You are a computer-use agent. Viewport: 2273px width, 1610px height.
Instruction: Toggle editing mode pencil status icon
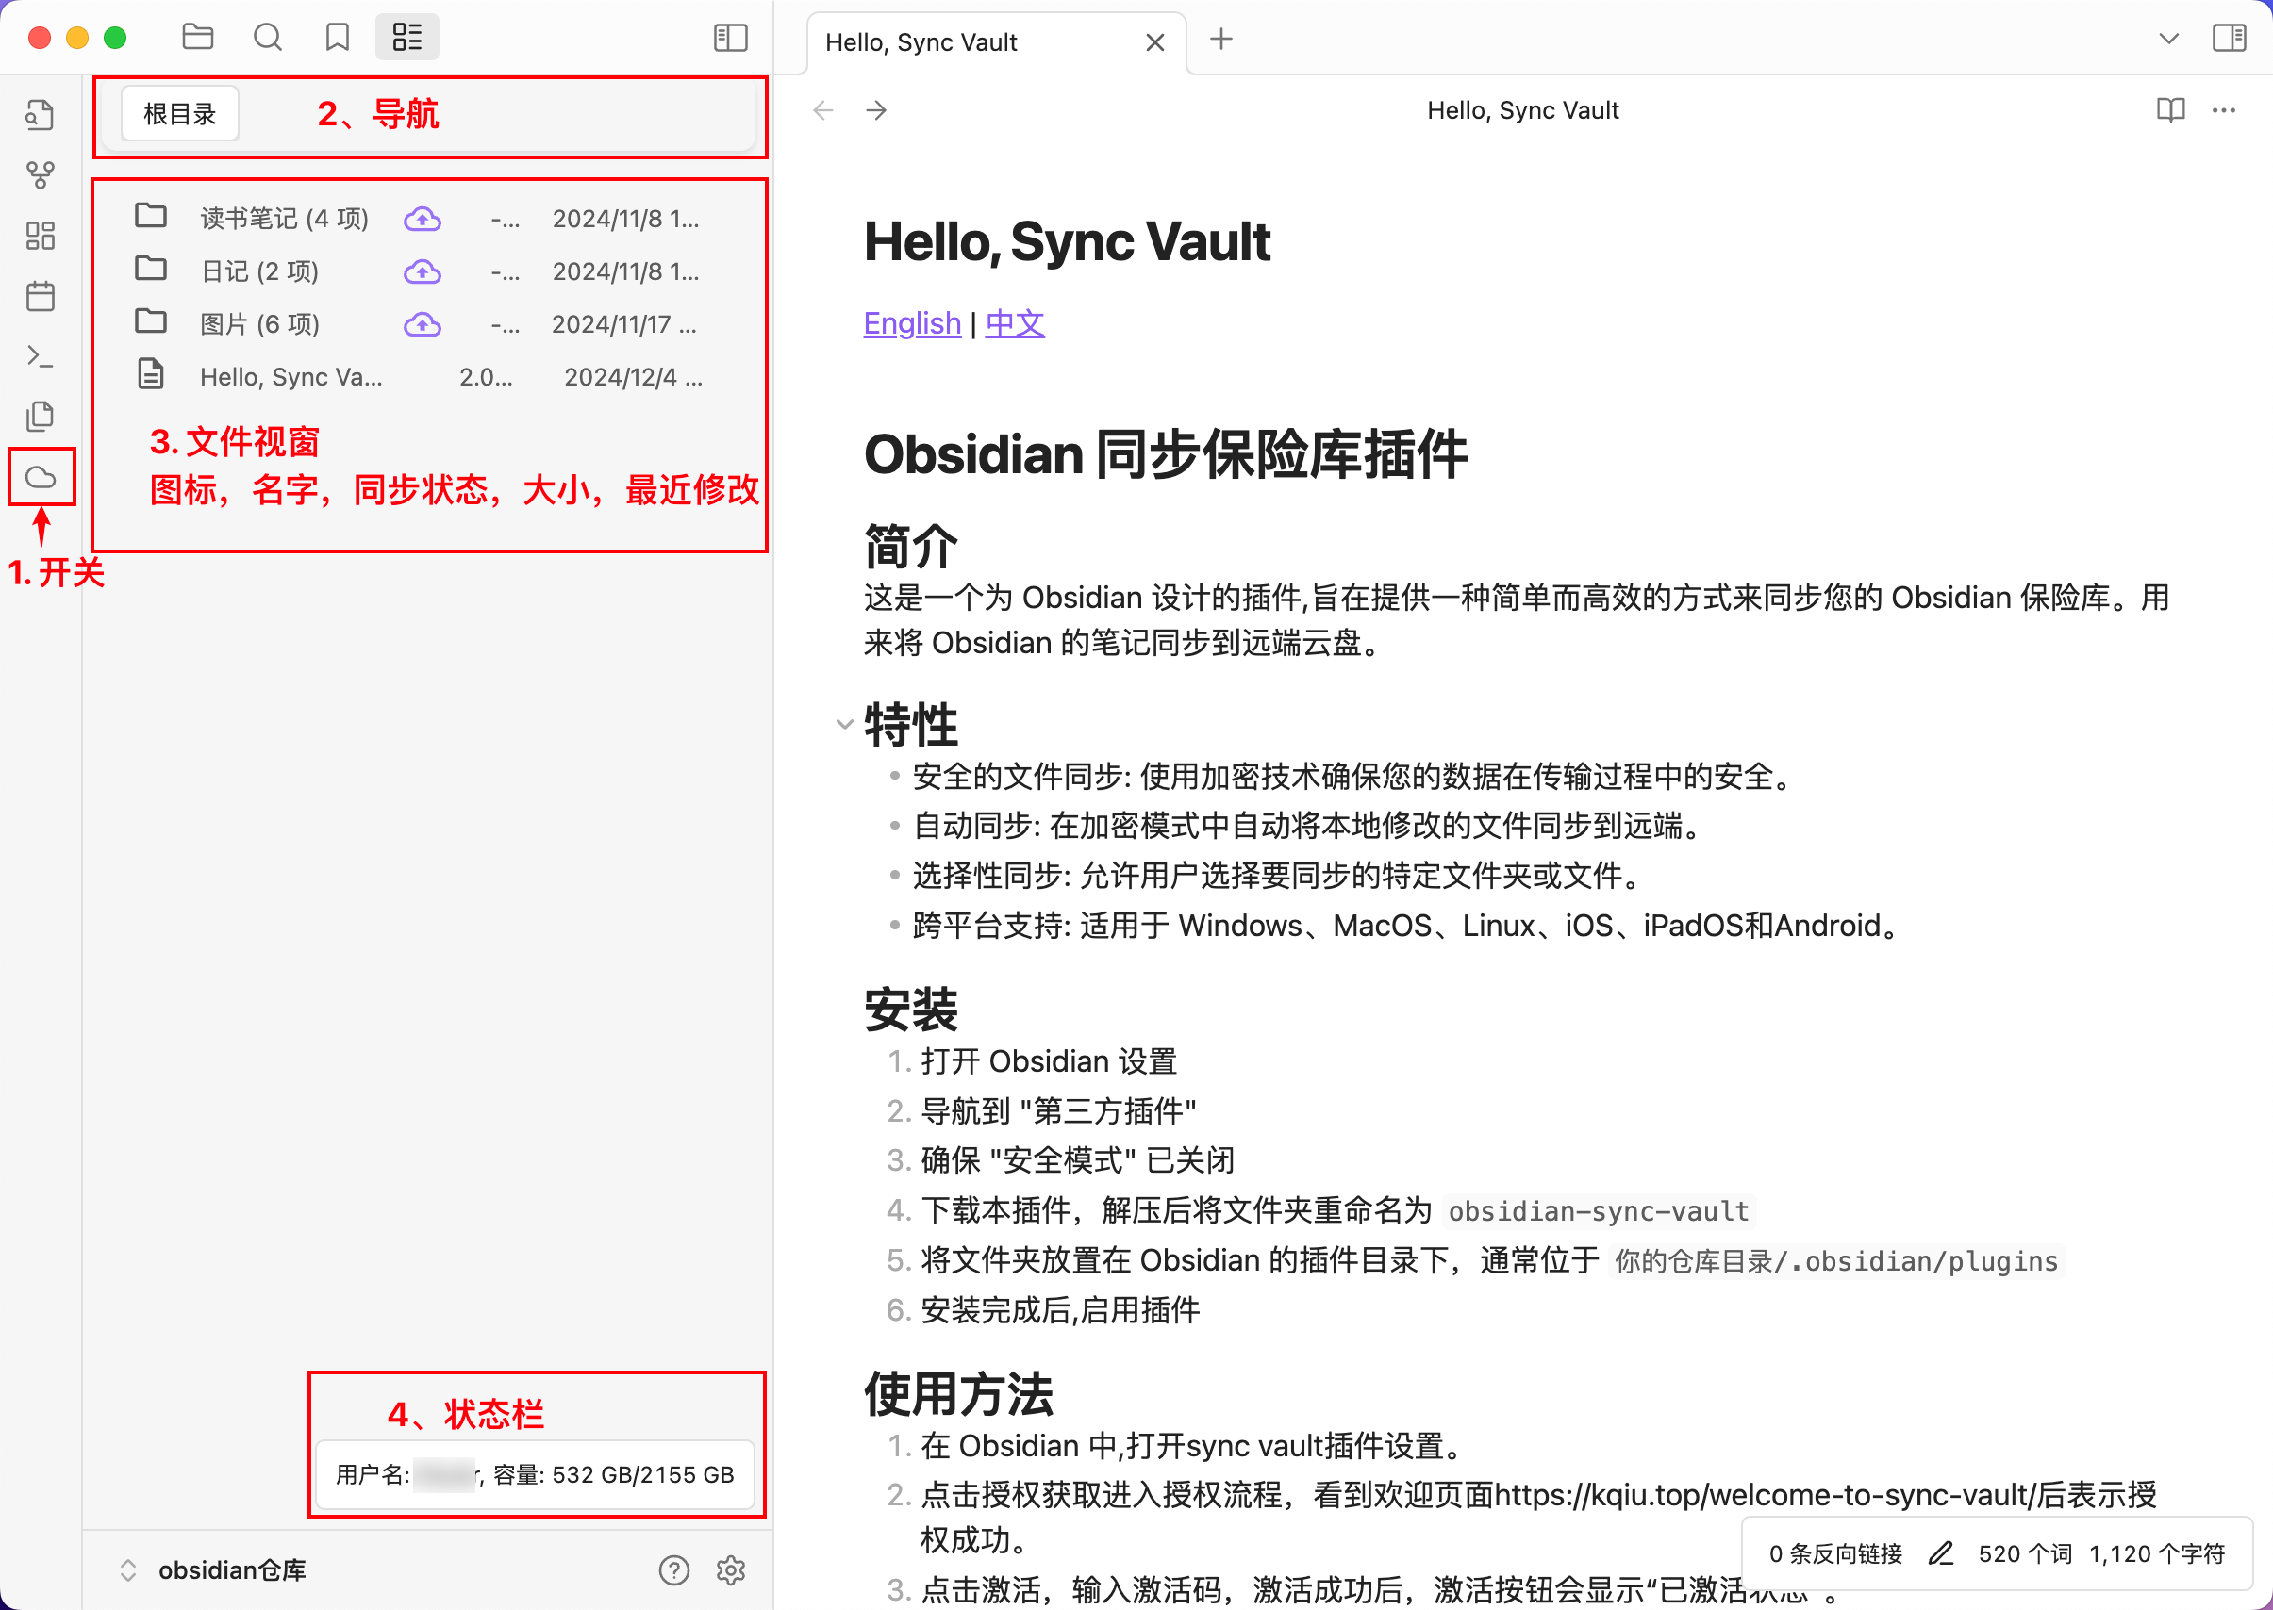1940,1553
